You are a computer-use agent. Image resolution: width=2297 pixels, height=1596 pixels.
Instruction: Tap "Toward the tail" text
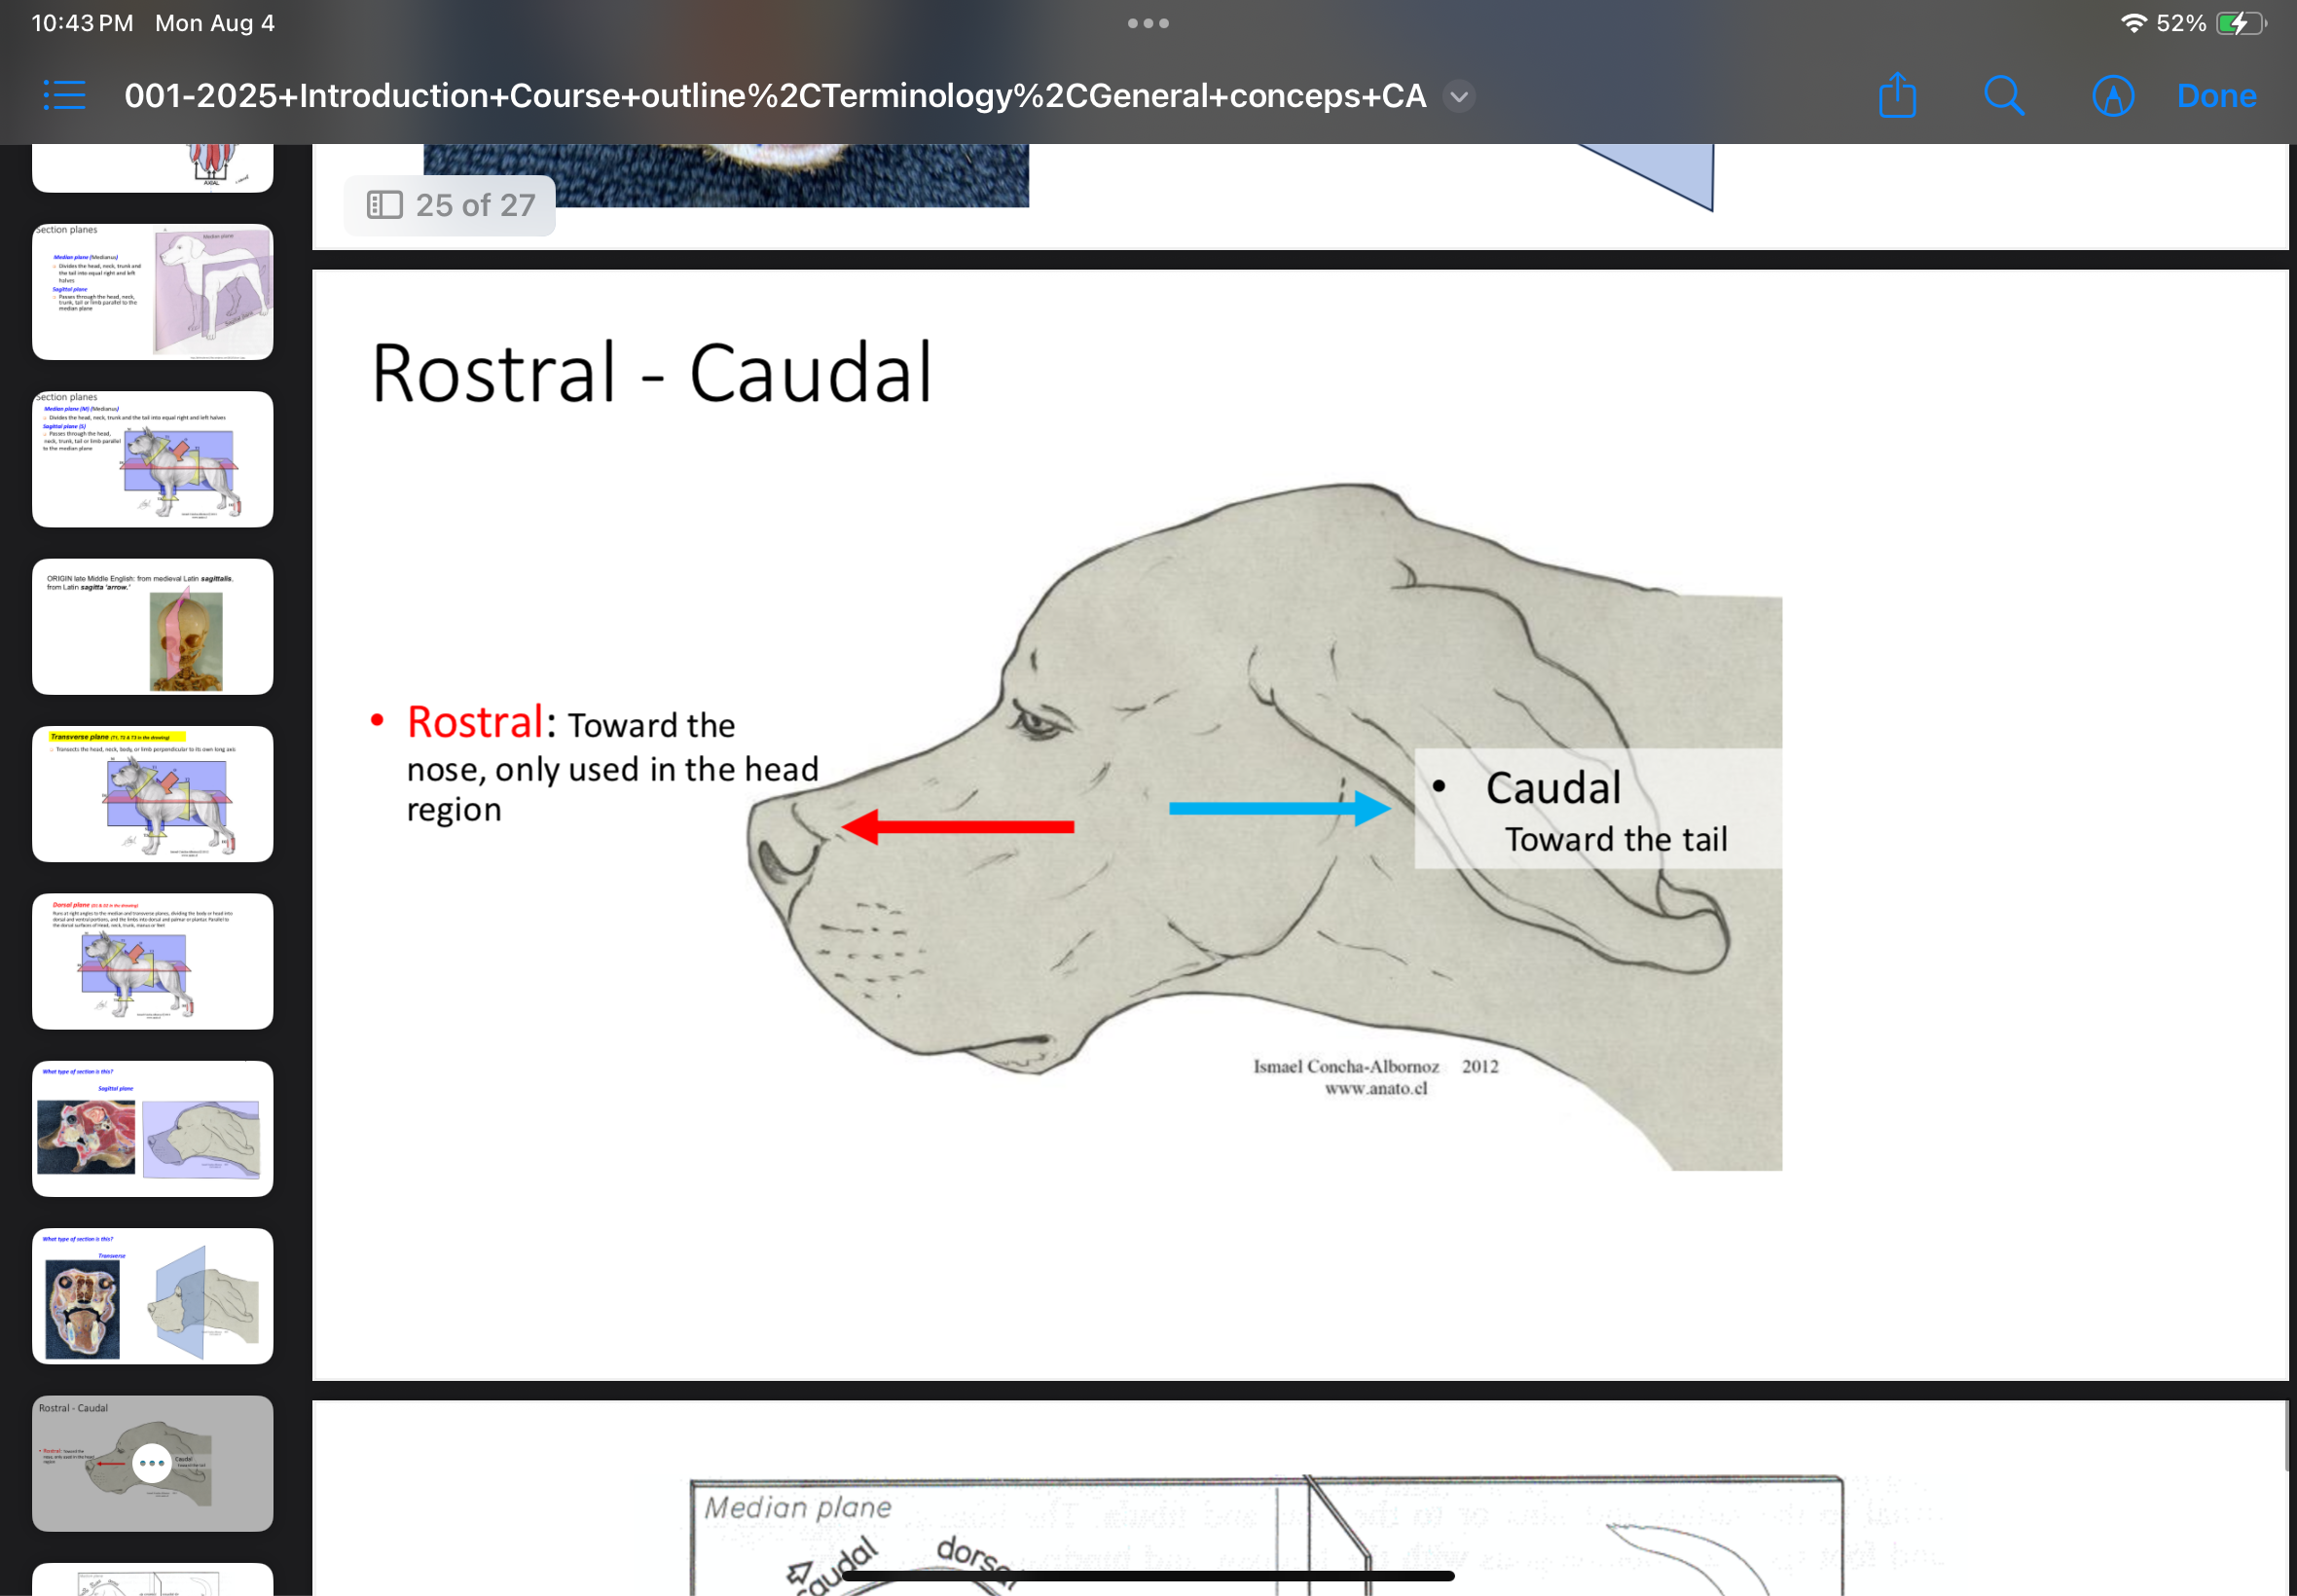(1616, 839)
